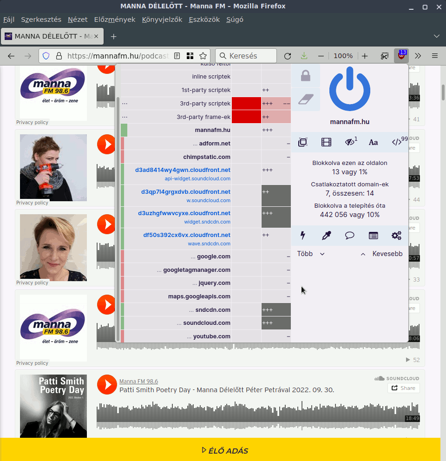The width and height of the screenshot is (446, 461).
Task: Enter element zapper mode lightning icon
Action: point(303,236)
